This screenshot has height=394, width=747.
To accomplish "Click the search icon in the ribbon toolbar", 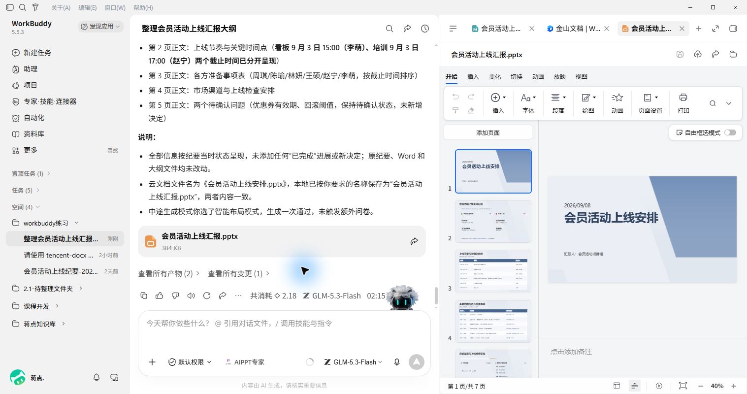I will tap(713, 103).
